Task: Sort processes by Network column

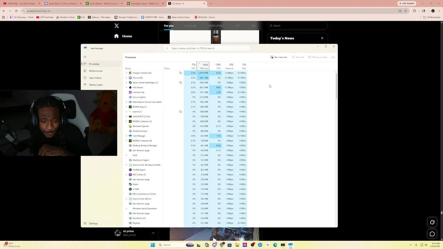Action: point(228,66)
